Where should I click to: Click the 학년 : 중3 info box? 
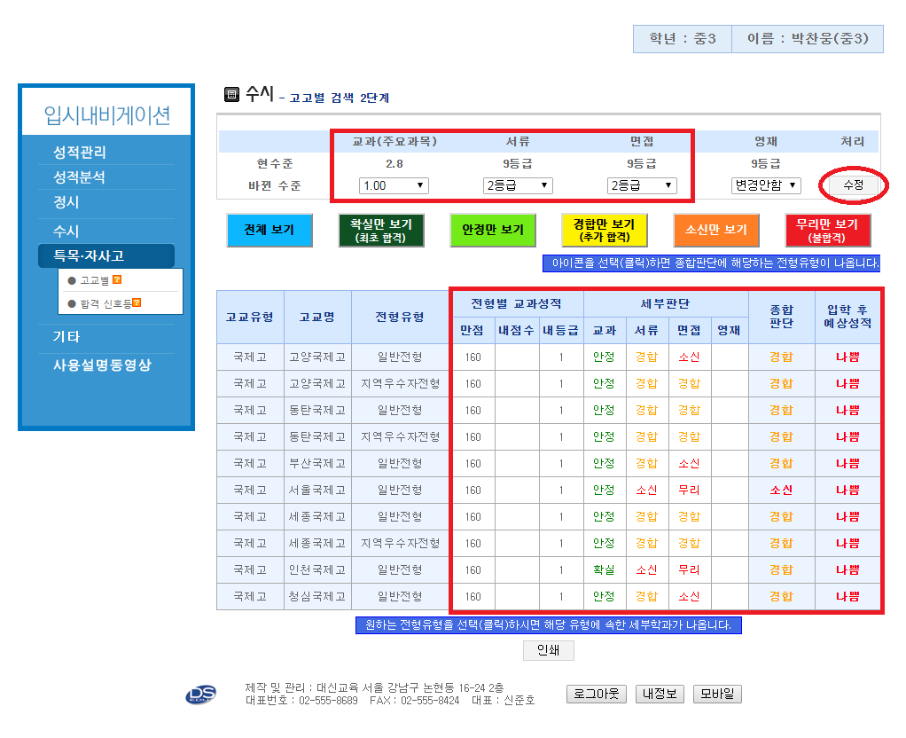[x=683, y=39]
